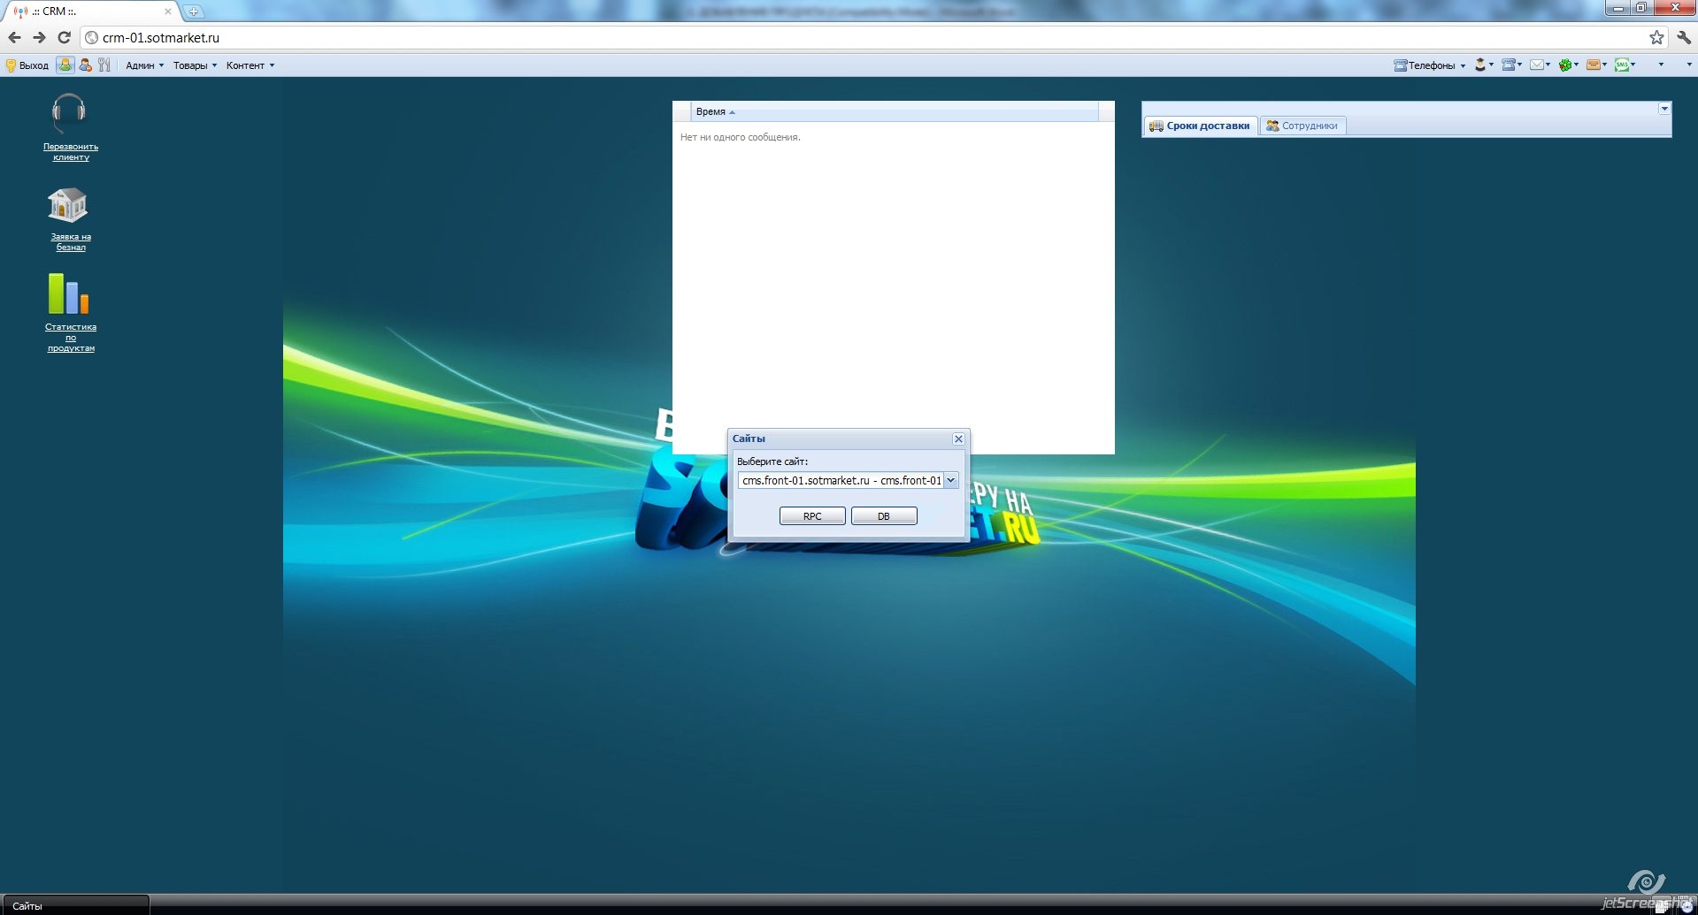The width and height of the screenshot is (1698, 915).
Task: Sort messages by the Время column header
Action: pos(894,111)
